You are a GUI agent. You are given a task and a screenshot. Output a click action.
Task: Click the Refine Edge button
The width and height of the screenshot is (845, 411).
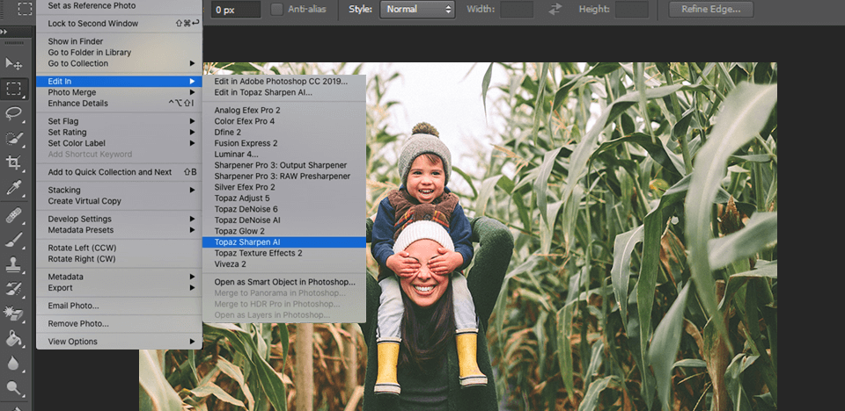coord(711,9)
